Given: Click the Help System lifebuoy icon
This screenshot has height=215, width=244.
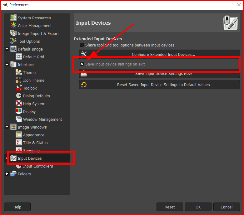Looking at the screenshot, I should 19,103.
